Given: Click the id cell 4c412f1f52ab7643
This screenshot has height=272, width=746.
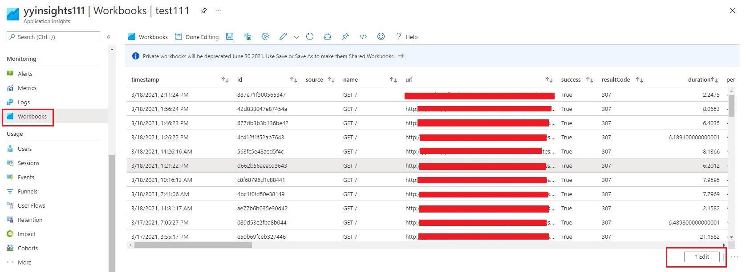Looking at the screenshot, I should point(260,137).
